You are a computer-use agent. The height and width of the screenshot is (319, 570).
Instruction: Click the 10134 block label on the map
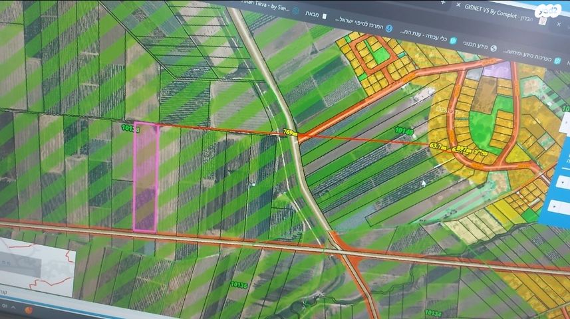pos(433,313)
